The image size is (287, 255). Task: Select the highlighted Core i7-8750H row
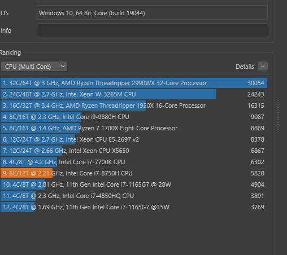134,173
